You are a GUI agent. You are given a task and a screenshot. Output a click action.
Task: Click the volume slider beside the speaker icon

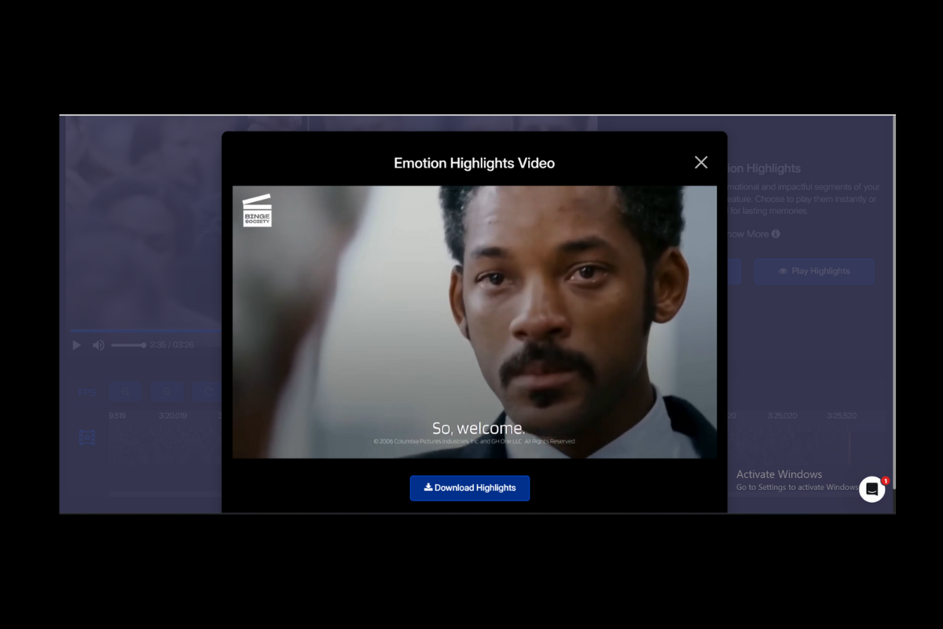(x=128, y=345)
